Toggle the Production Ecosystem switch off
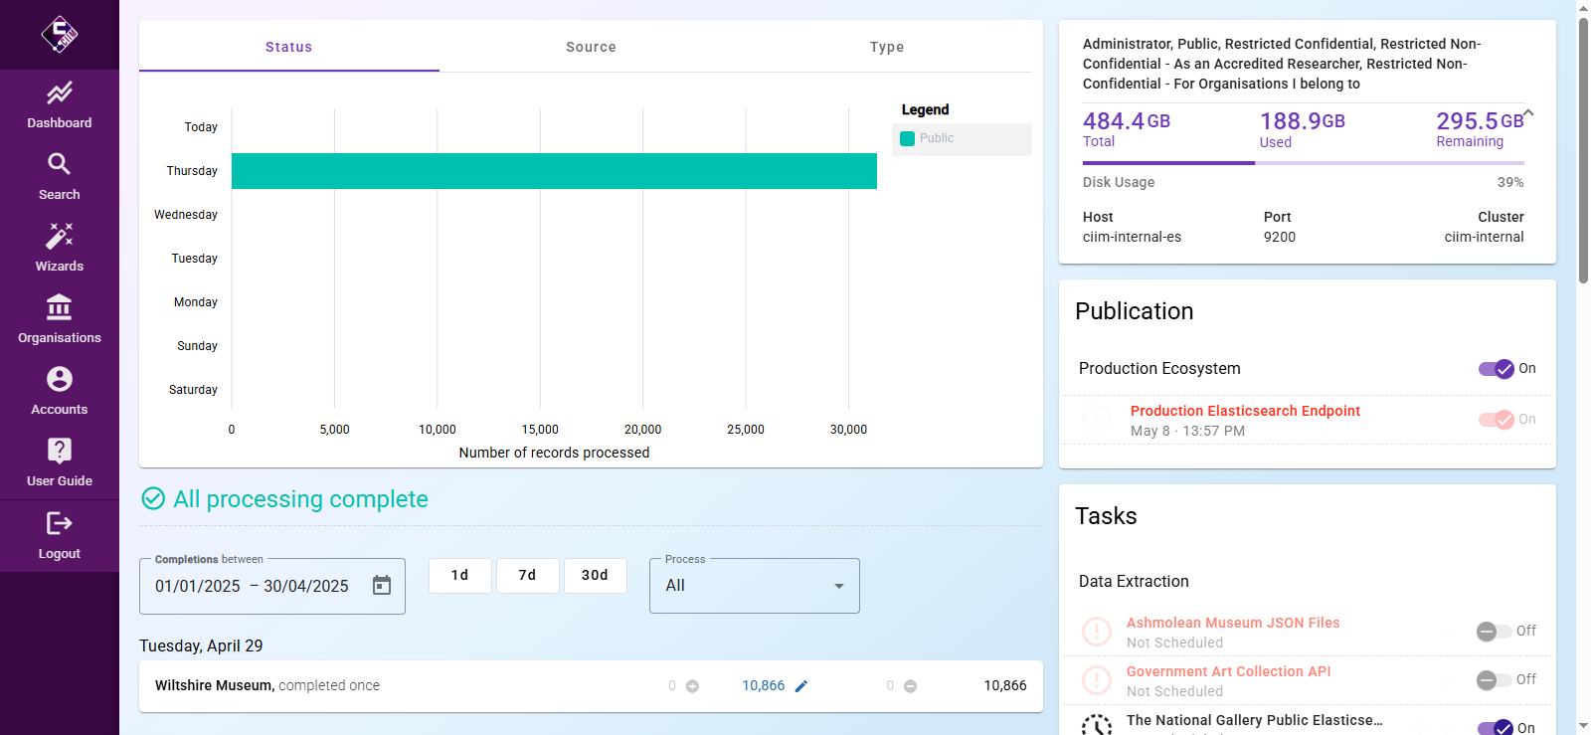 (x=1496, y=369)
